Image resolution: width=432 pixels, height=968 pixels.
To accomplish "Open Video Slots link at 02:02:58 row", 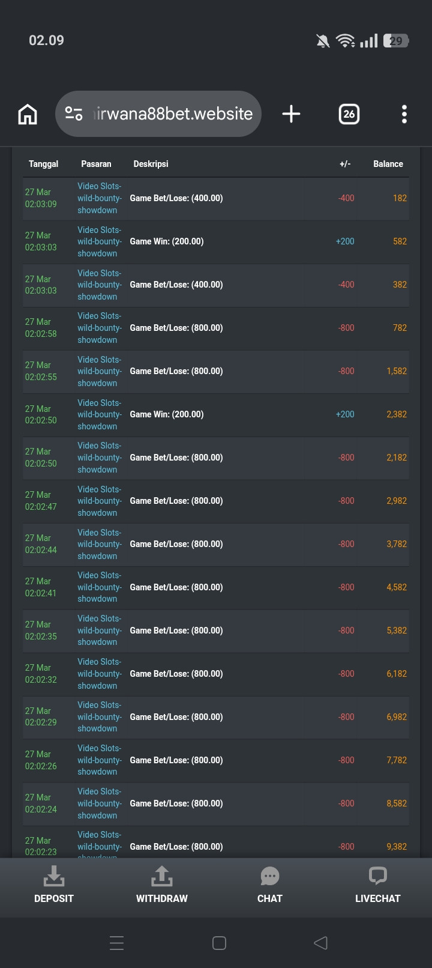I will pos(100,328).
